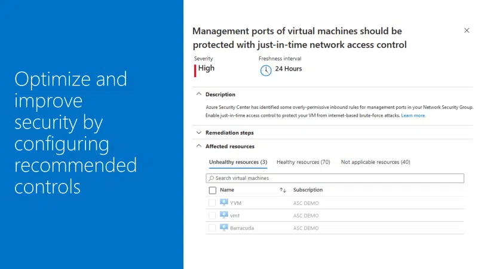Image resolution: width=478 pixels, height=269 pixels.
Task: Open the Learn more link
Action: pos(413,115)
